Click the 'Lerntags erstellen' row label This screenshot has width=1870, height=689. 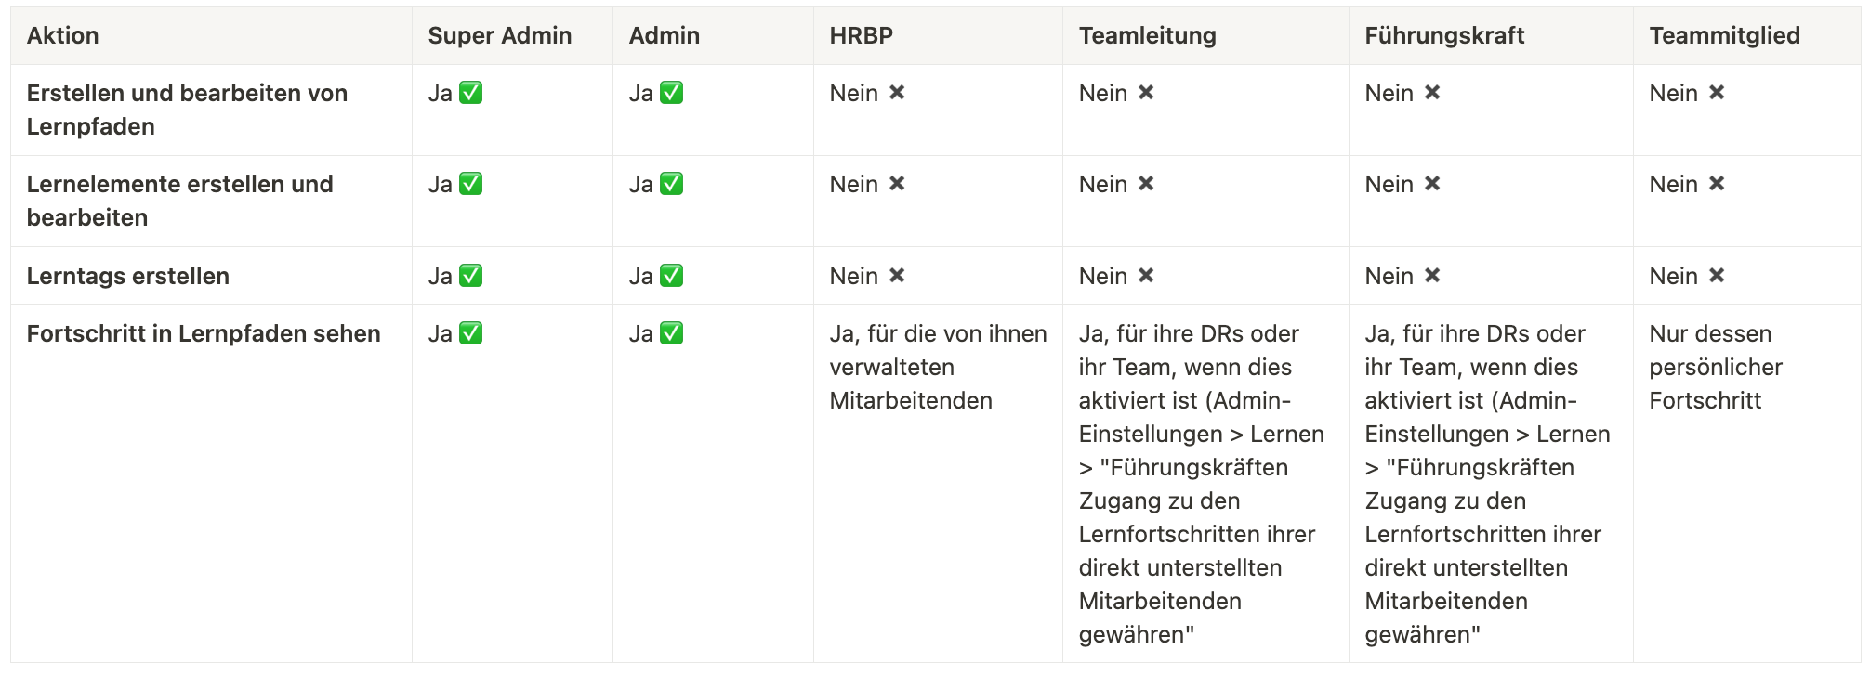pos(127,276)
